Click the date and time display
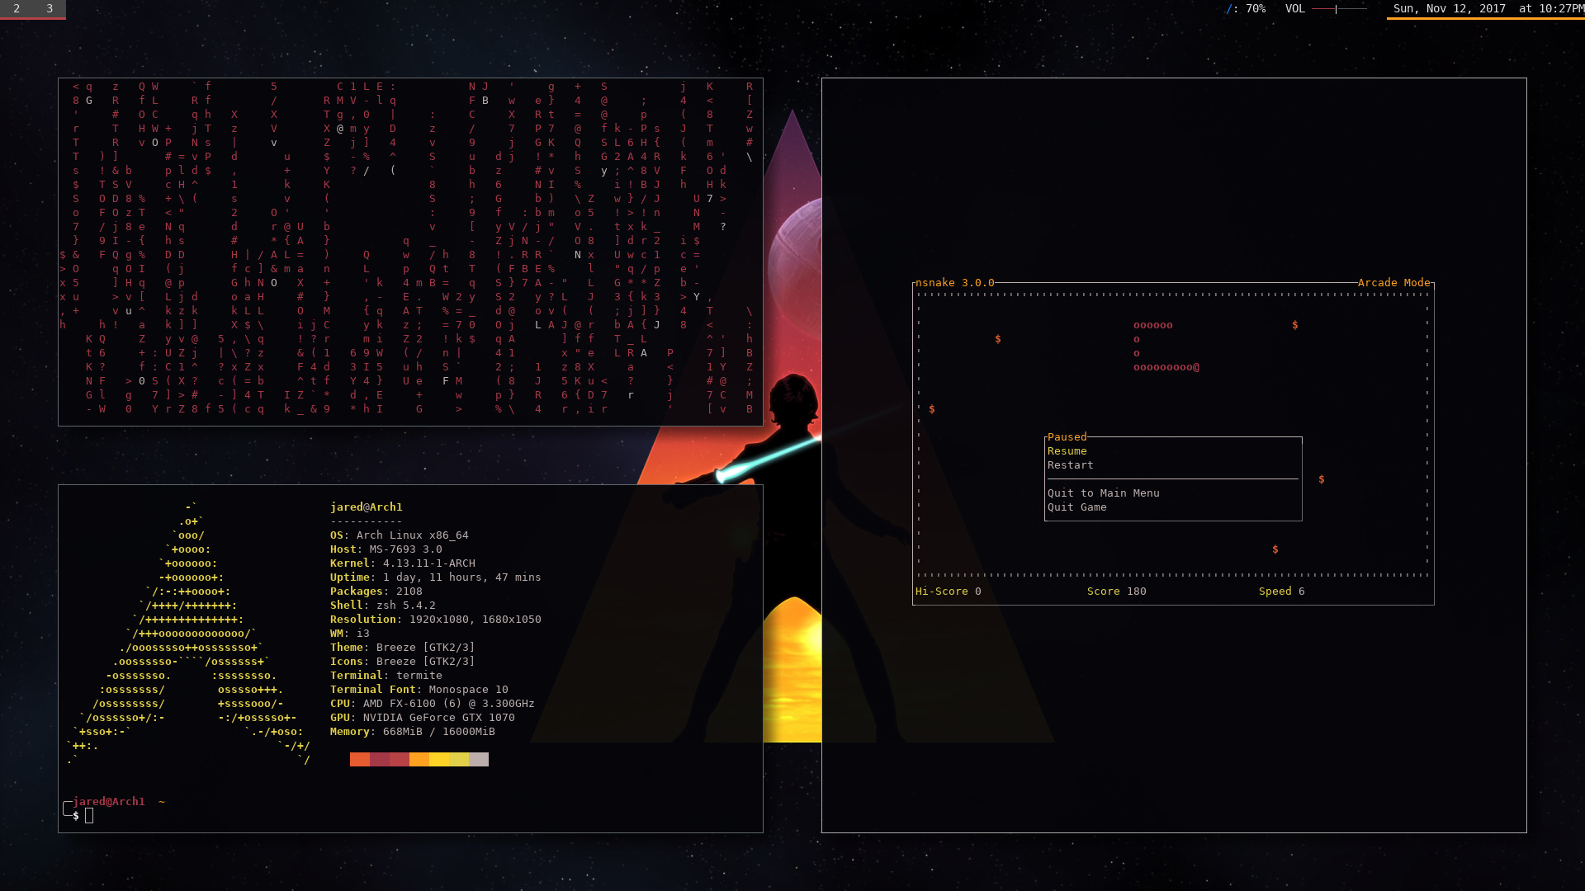Image resolution: width=1585 pixels, height=891 pixels. 1488,9
